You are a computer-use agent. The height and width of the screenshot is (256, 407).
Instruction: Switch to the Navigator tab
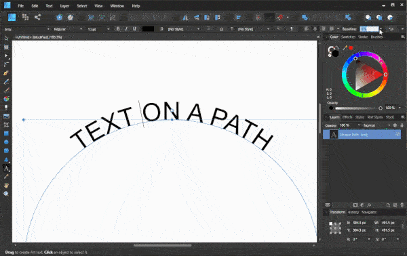pos(369,212)
